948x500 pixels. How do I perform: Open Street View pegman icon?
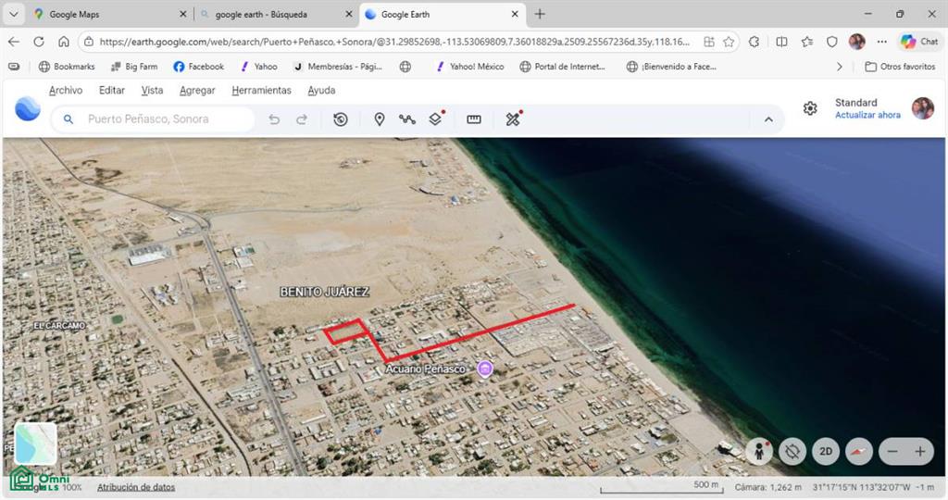pyautogui.click(x=759, y=452)
